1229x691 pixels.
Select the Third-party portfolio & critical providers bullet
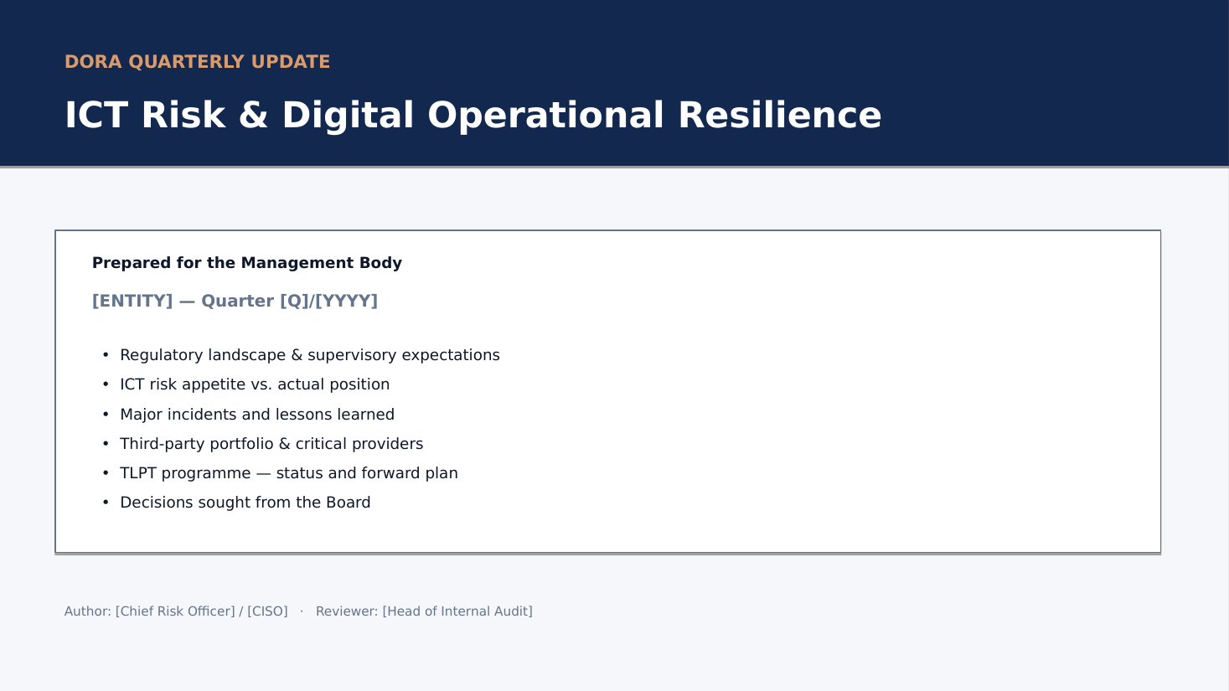click(271, 444)
